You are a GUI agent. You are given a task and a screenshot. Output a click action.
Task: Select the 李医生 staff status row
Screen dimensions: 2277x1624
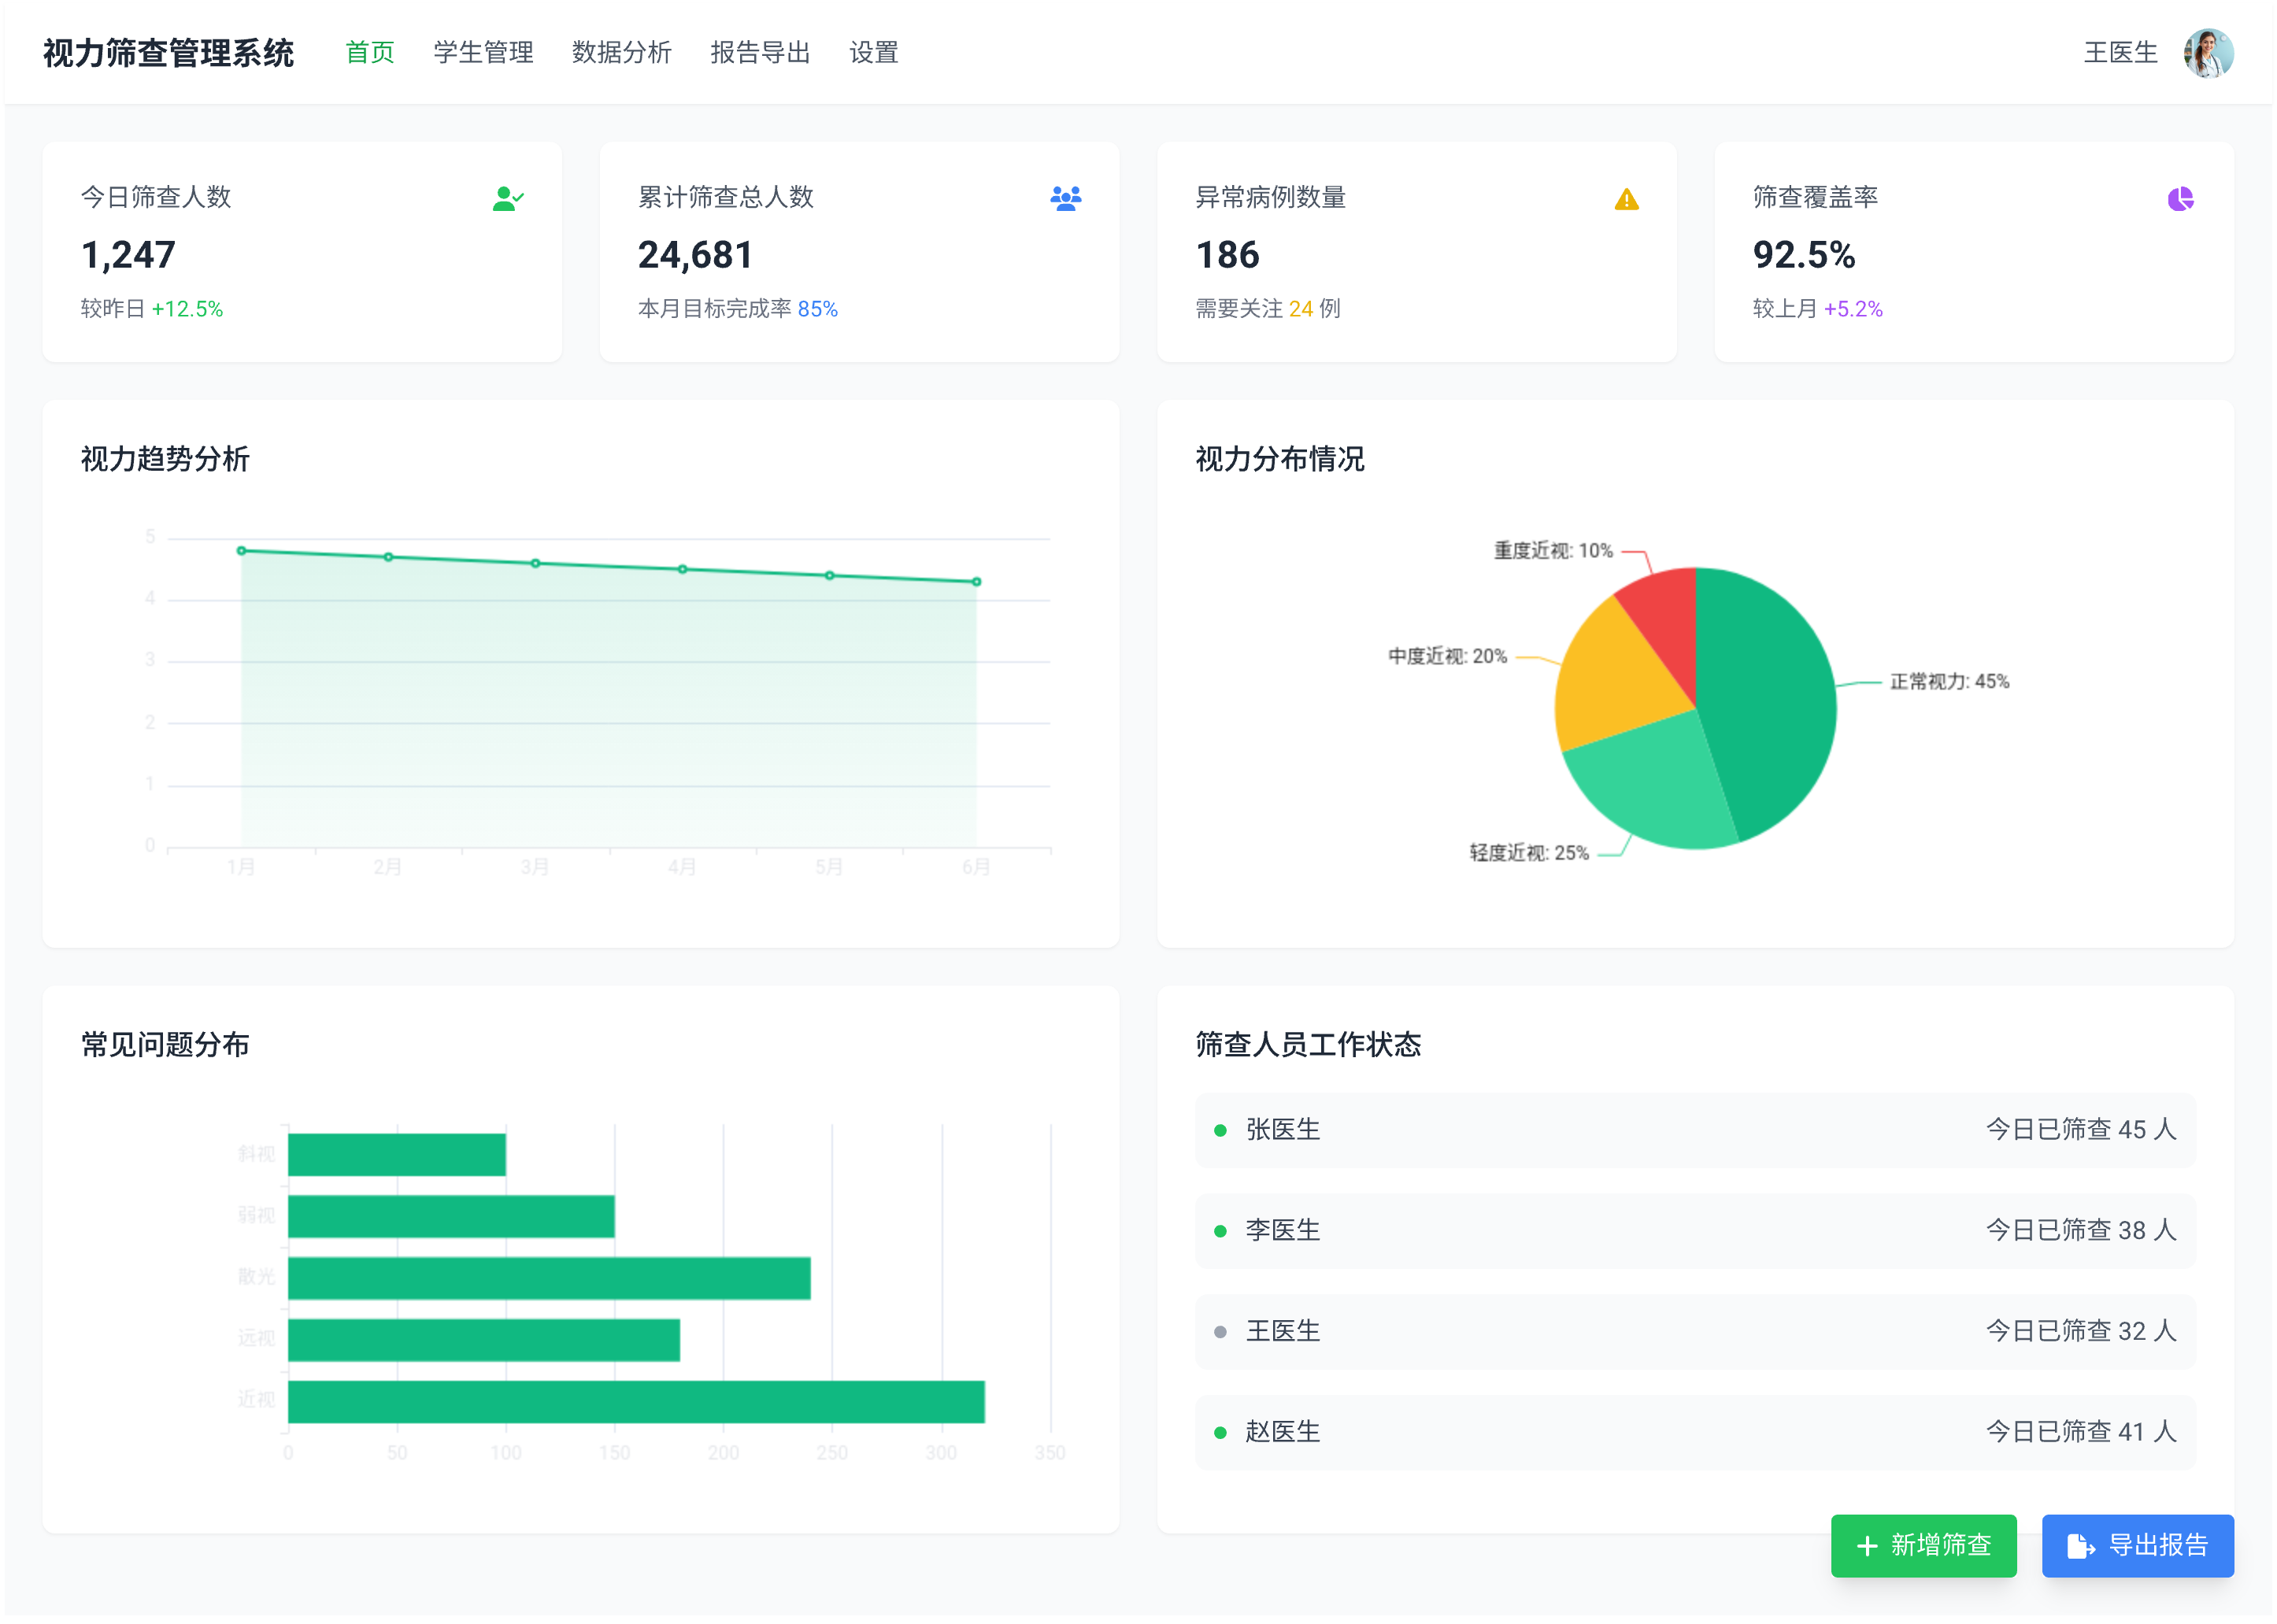tap(1695, 1231)
